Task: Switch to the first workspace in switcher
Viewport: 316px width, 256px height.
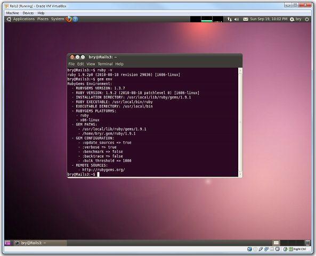Action: [276, 243]
